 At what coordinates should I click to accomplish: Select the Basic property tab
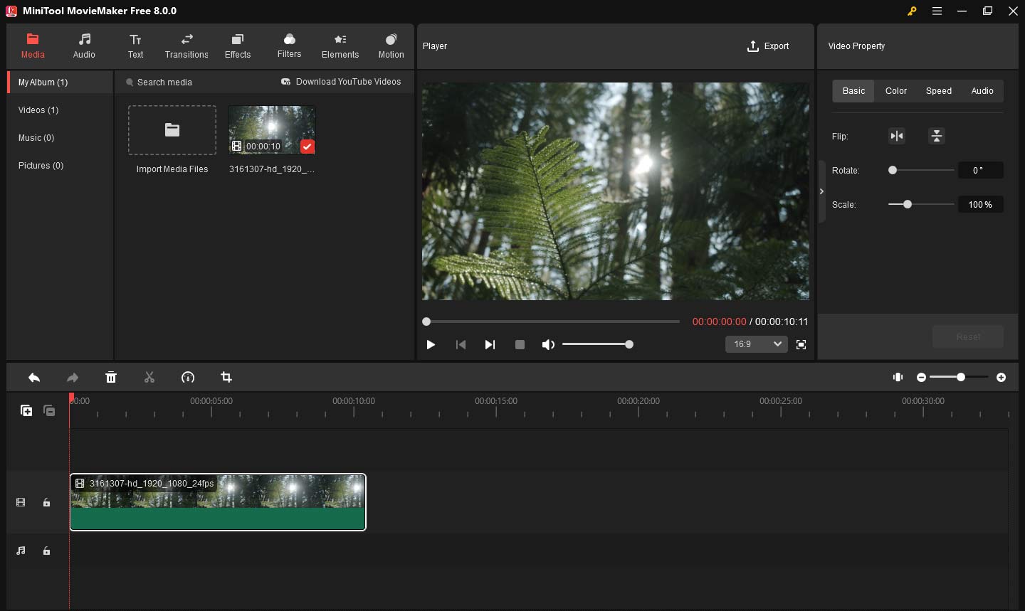tap(853, 91)
